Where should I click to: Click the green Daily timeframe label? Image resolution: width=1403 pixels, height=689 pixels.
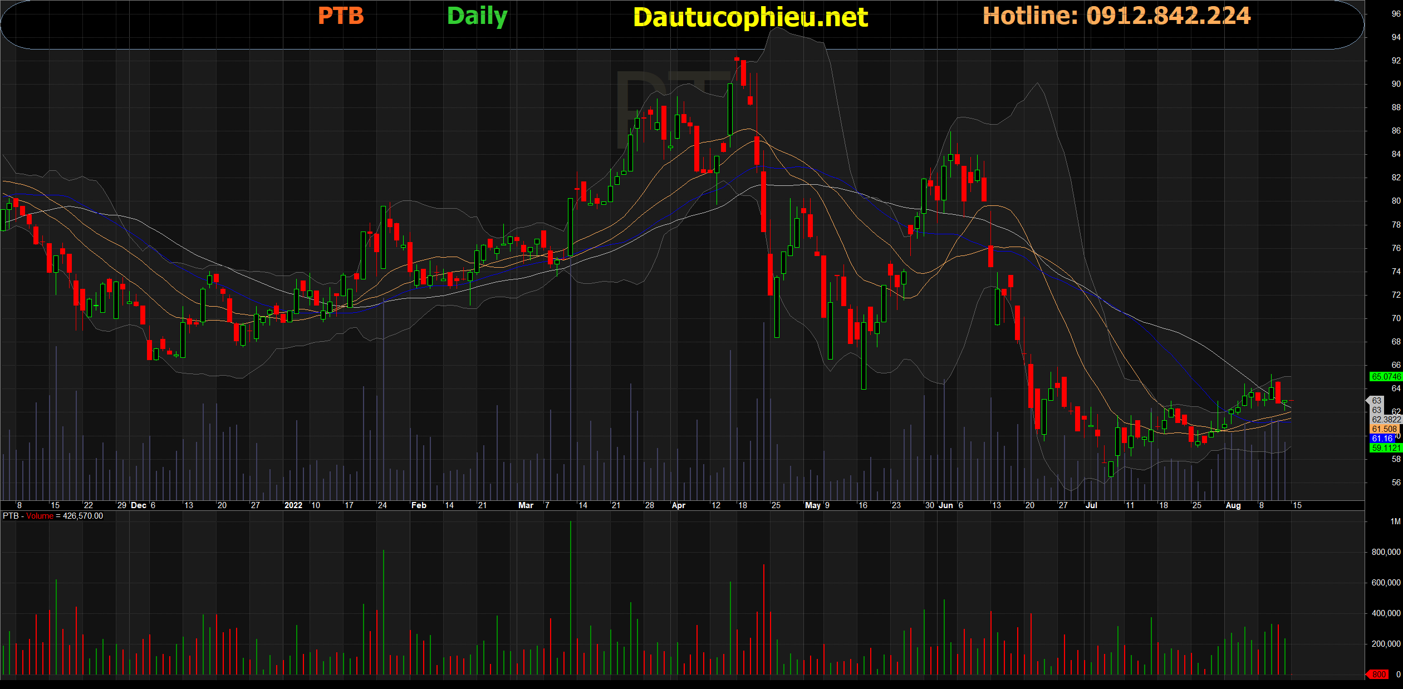point(477,16)
